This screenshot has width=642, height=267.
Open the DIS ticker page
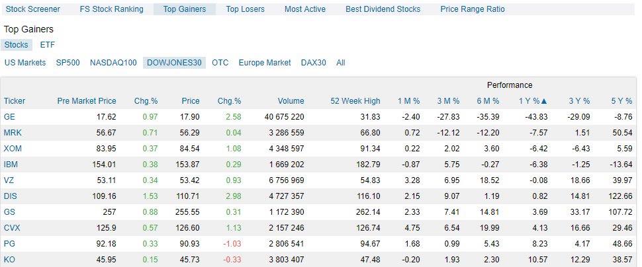[x=10, y=196]
